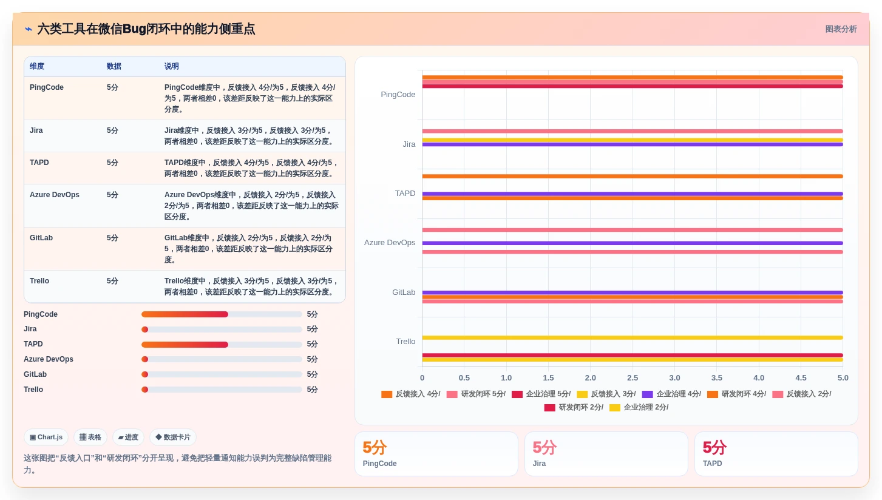The height and width of the screenshot is (500, 882).
Task: Toggle legend item 反馈接入 4分/
Action: pyautogui.click(x=411, y=394)
